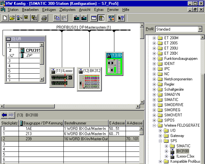
Task: Click the BX3100 device icon in catalog
Action: [172, 151]
